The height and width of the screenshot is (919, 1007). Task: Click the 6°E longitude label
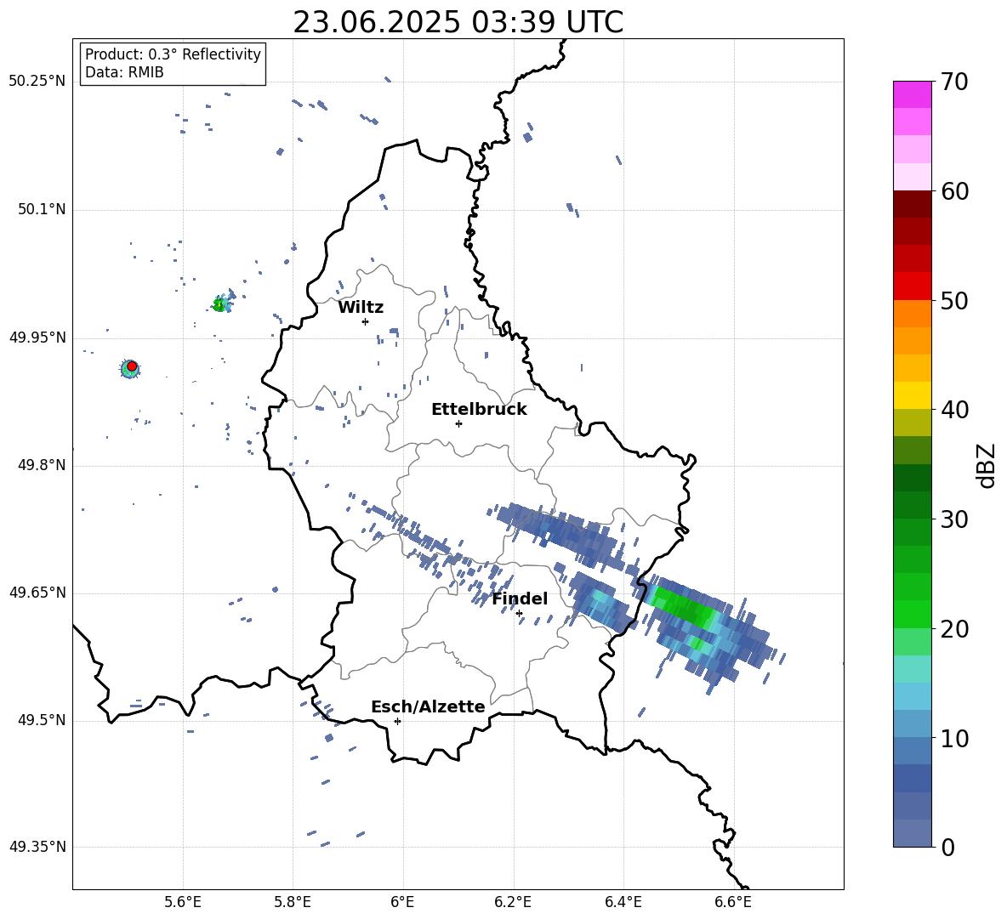coord(403,902)
